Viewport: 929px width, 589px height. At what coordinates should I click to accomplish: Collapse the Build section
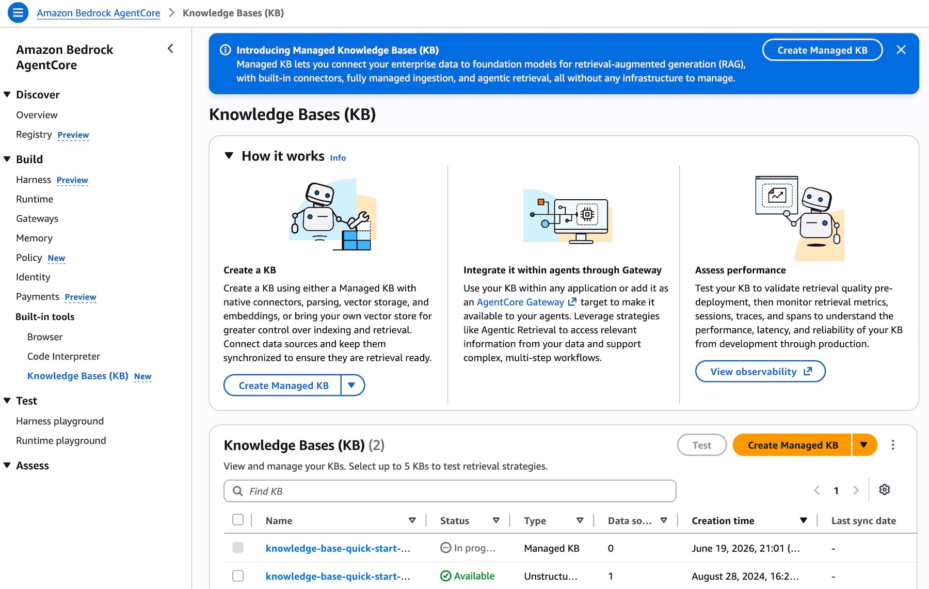(x=7, y=159)
